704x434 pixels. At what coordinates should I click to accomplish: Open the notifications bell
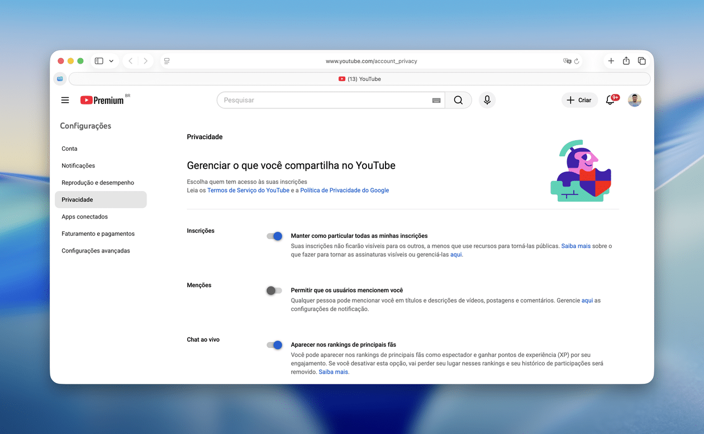(x=610, y=100)
